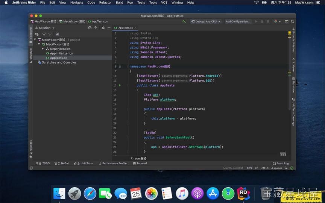Open the TODO tool window button
The width and height of the screenshot is (325, 203).
tap(43, 164)
